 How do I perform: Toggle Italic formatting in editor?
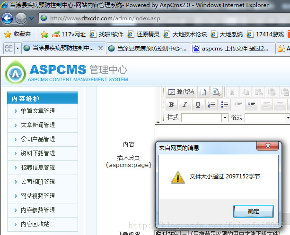point(185,105)
